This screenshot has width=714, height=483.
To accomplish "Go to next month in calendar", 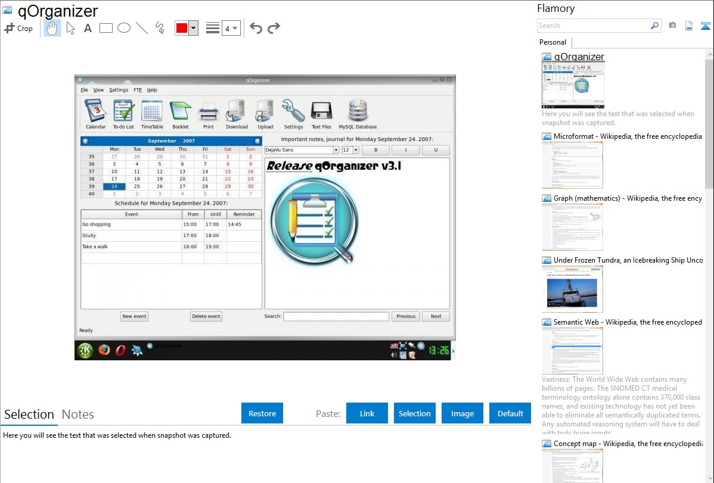I will pos(257,141).
